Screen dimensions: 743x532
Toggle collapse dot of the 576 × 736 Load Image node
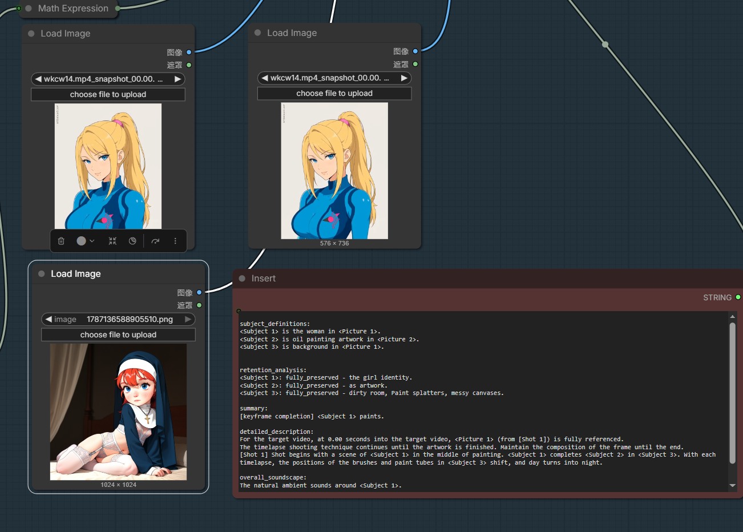point(257,33)
